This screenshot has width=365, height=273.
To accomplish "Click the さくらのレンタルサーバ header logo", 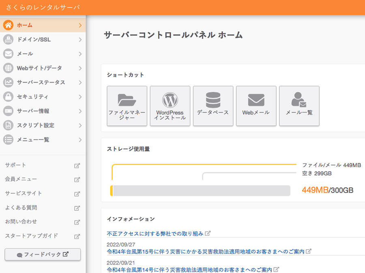I will (43, 7).
